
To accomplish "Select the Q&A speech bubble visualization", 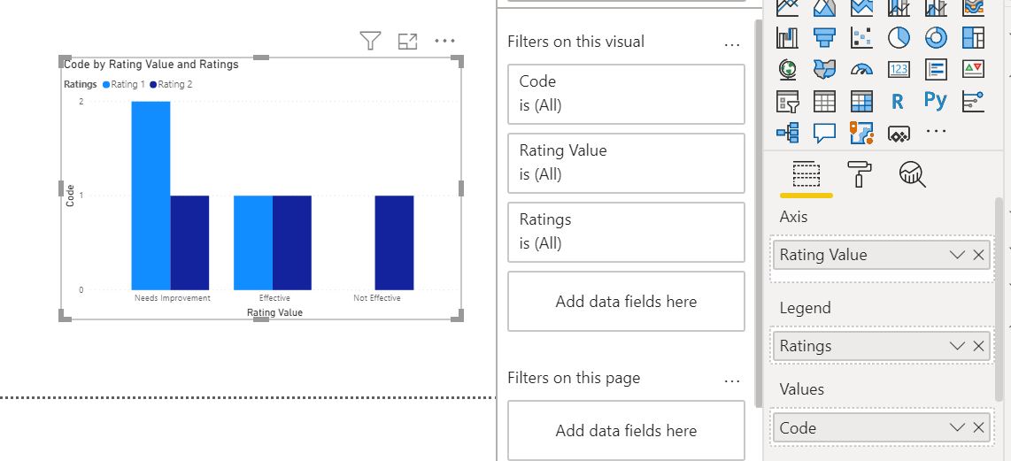I will click(x=824, y=132).
